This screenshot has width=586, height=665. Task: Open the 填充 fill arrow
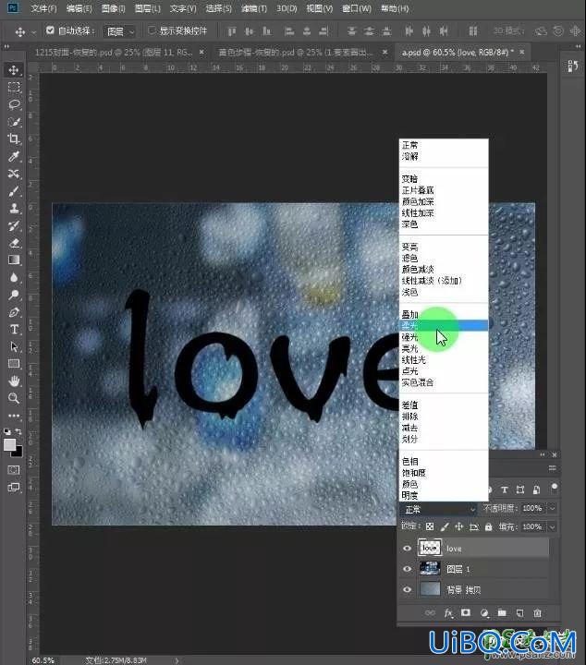pyautogui.click(x=553, y=526)
